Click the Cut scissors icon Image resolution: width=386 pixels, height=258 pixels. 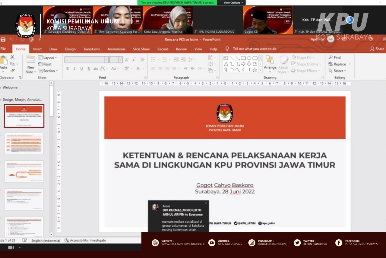click(x=12, y=57)
